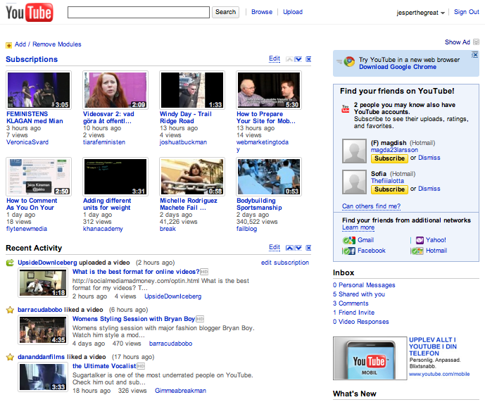Click edit subscription link
Screen dimensions: 485x402
pyautogui.click(x=285, y=263)
